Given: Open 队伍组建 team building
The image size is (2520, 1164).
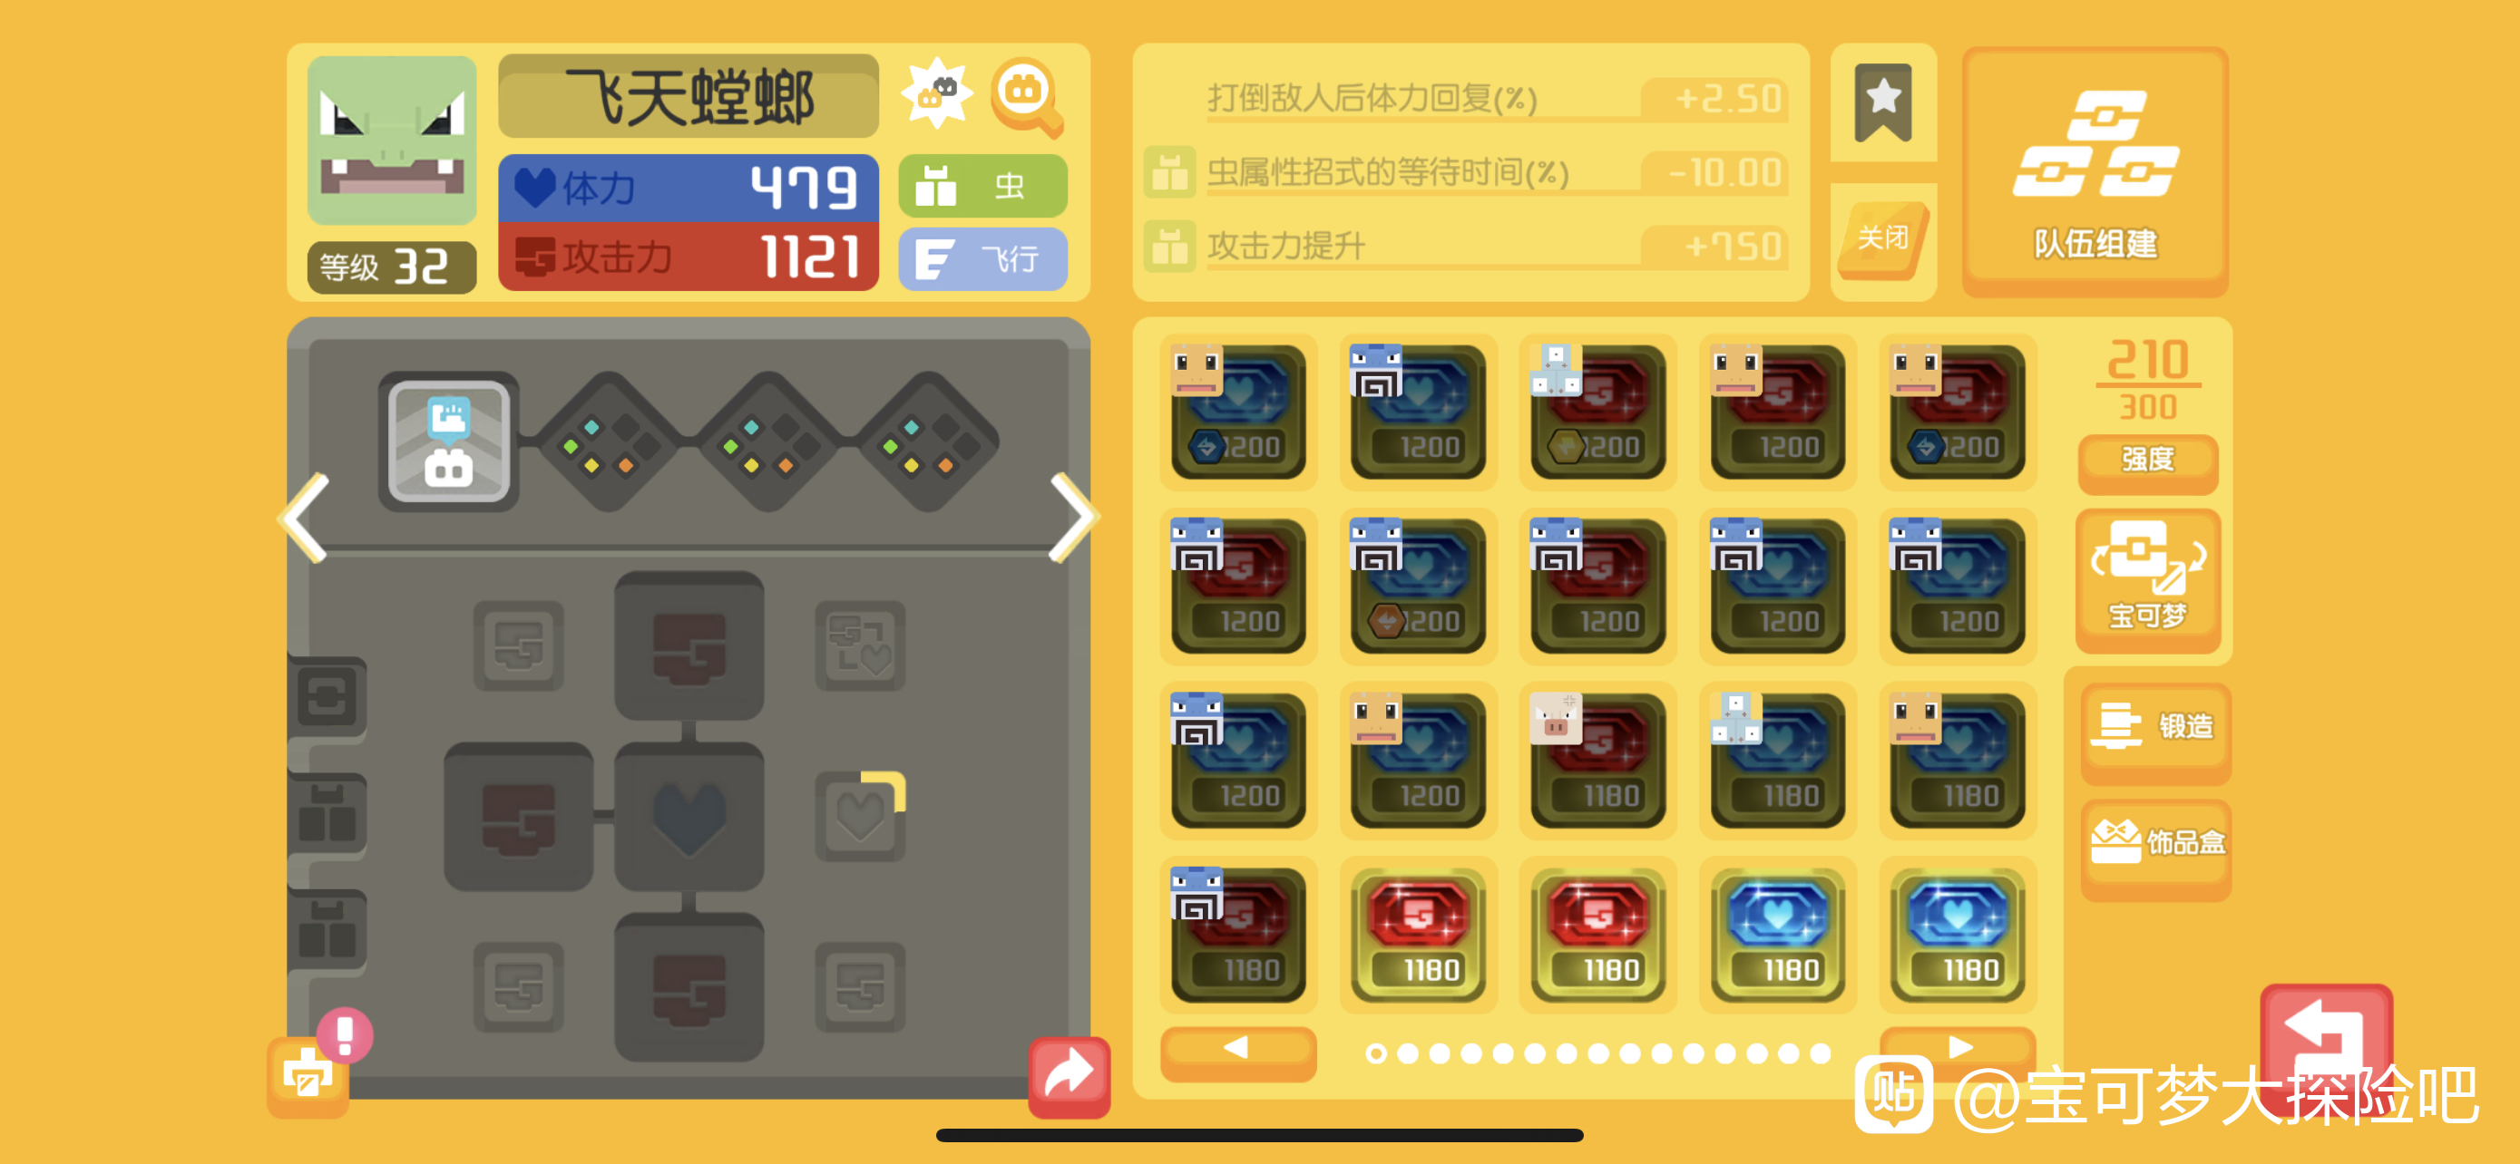Looking at the screenshot, I should [x=2095, y=172].
